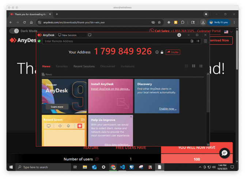Switch to large tiles view

pyautogui.click(x=186, y=66)
